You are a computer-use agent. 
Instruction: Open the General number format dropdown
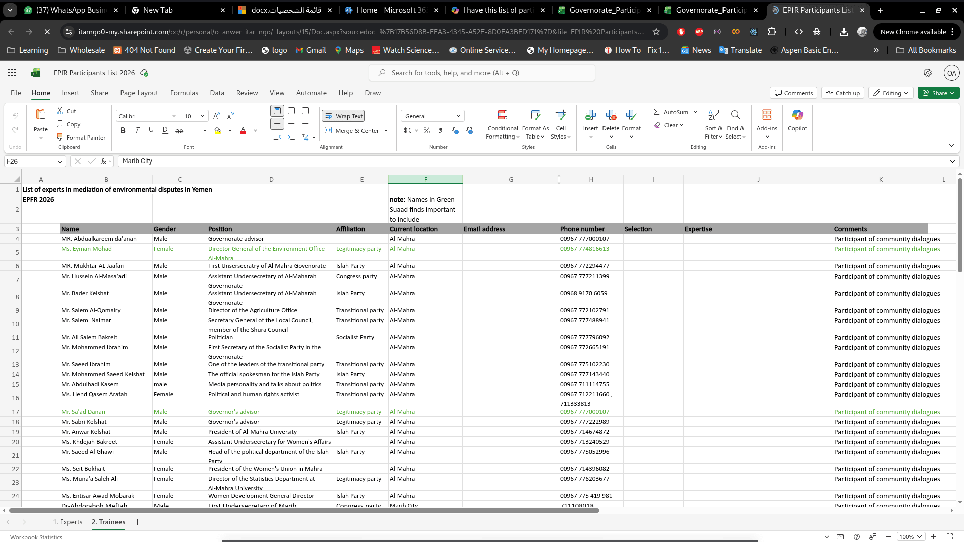tap(458, 116)
